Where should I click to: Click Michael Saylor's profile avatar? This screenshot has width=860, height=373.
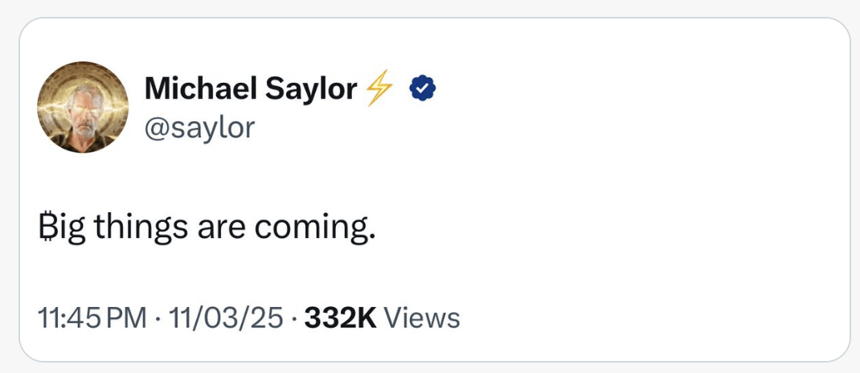[x=83, y=107]
